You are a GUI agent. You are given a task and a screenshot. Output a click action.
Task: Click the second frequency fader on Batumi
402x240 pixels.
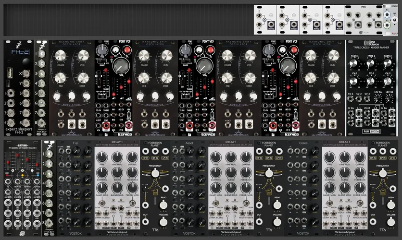tap(17, 155)
